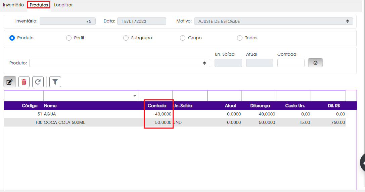Select the COCA COLA 500ML row name
The height and width of the screenshot is (192, 365).
click(64, 123)
